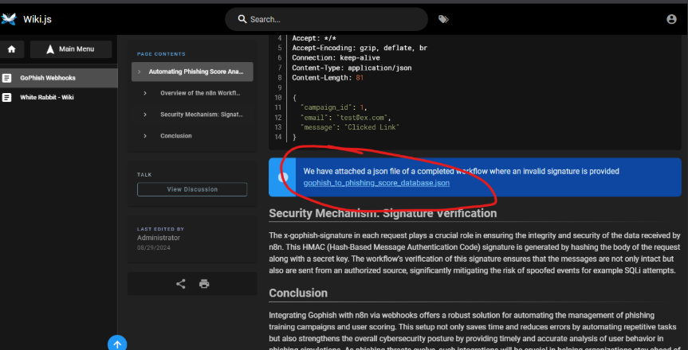This screenshot has height=350, width=688.
Task: Share this page via share icon
Action: click(x=181, y=284)
